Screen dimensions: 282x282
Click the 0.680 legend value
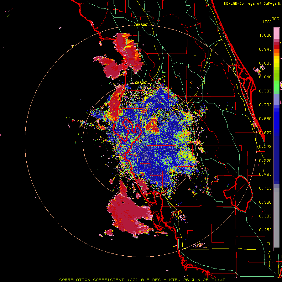265,119
